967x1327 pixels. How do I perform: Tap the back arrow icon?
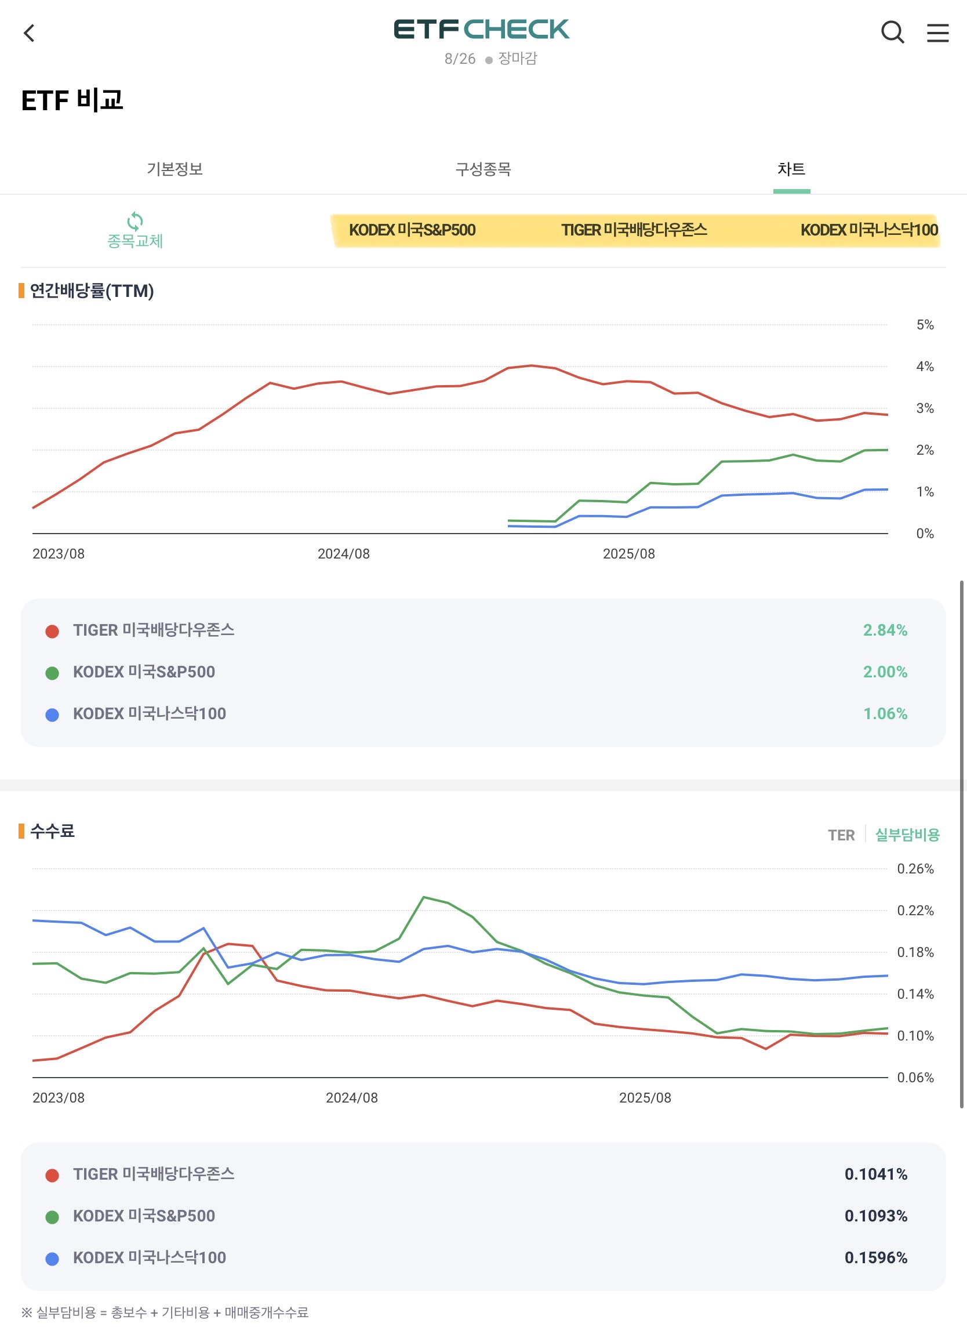pyautogui.click(x=29, y=33)
